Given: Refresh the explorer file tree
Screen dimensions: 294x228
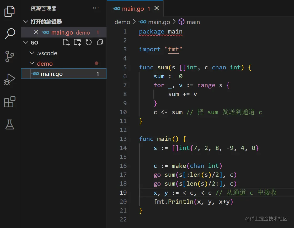Looking at the screenshot, I should 88,42.
